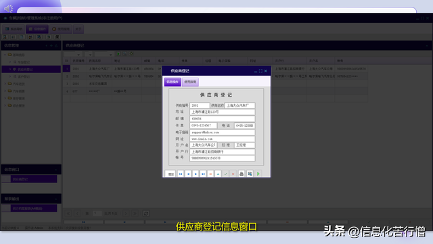Click the 开户行 bank input field
The height and width of the screenshot is (244, 433).
[x=223, y=152]
